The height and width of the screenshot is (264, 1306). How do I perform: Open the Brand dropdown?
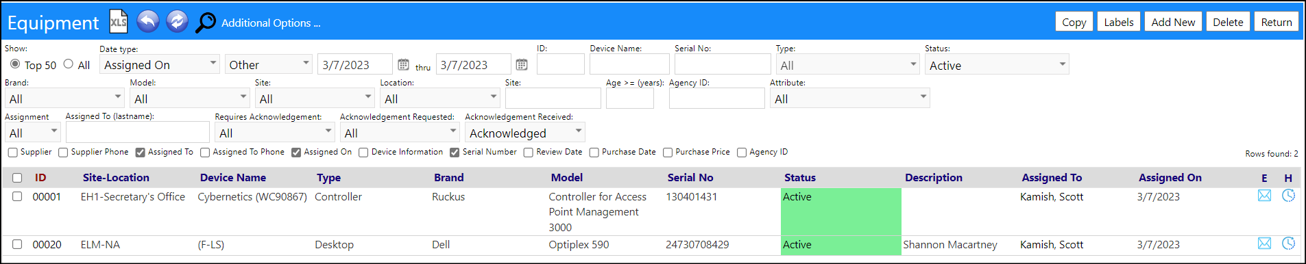(64, 98)
